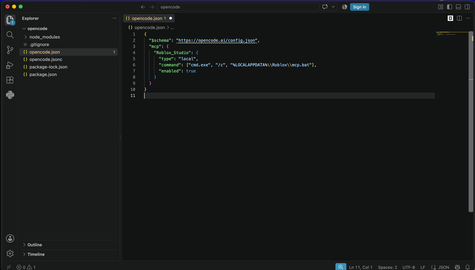Open notifications bell icon
Screen dimensions: 475x270
point(468,267)
